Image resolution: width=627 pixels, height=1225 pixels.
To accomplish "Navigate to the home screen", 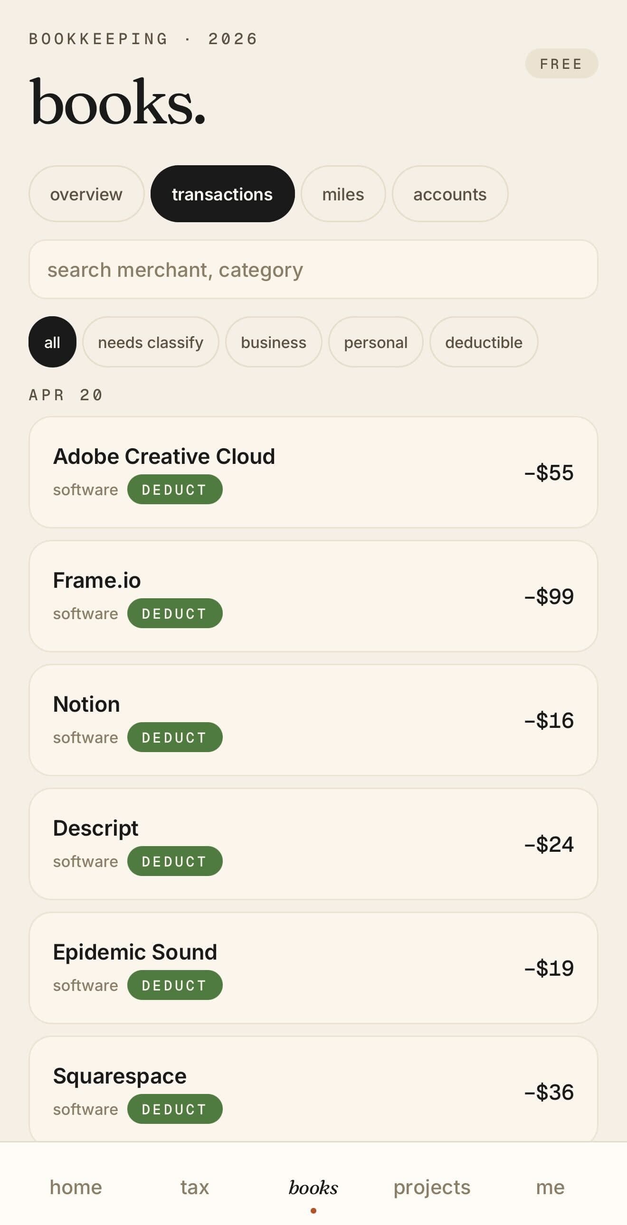I will pyautogui.click(x=76, y=1187).
